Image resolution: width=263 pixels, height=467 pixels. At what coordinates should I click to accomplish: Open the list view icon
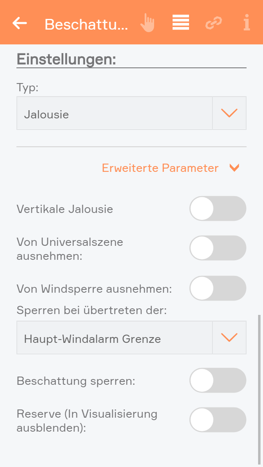pyautogui.click(x=180, y=23)
